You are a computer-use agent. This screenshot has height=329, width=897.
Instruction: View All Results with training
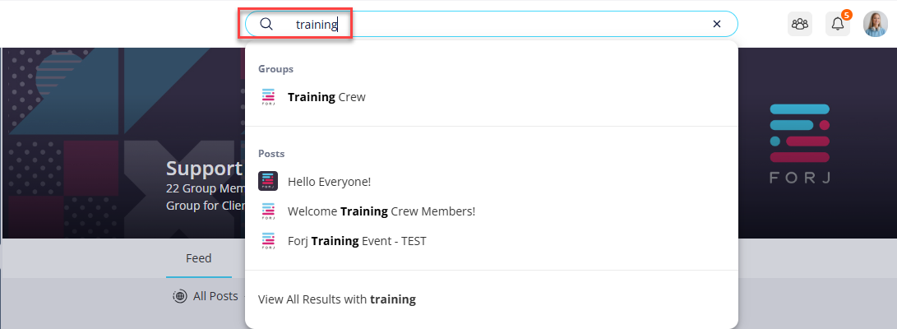click(x=337, y=299)
